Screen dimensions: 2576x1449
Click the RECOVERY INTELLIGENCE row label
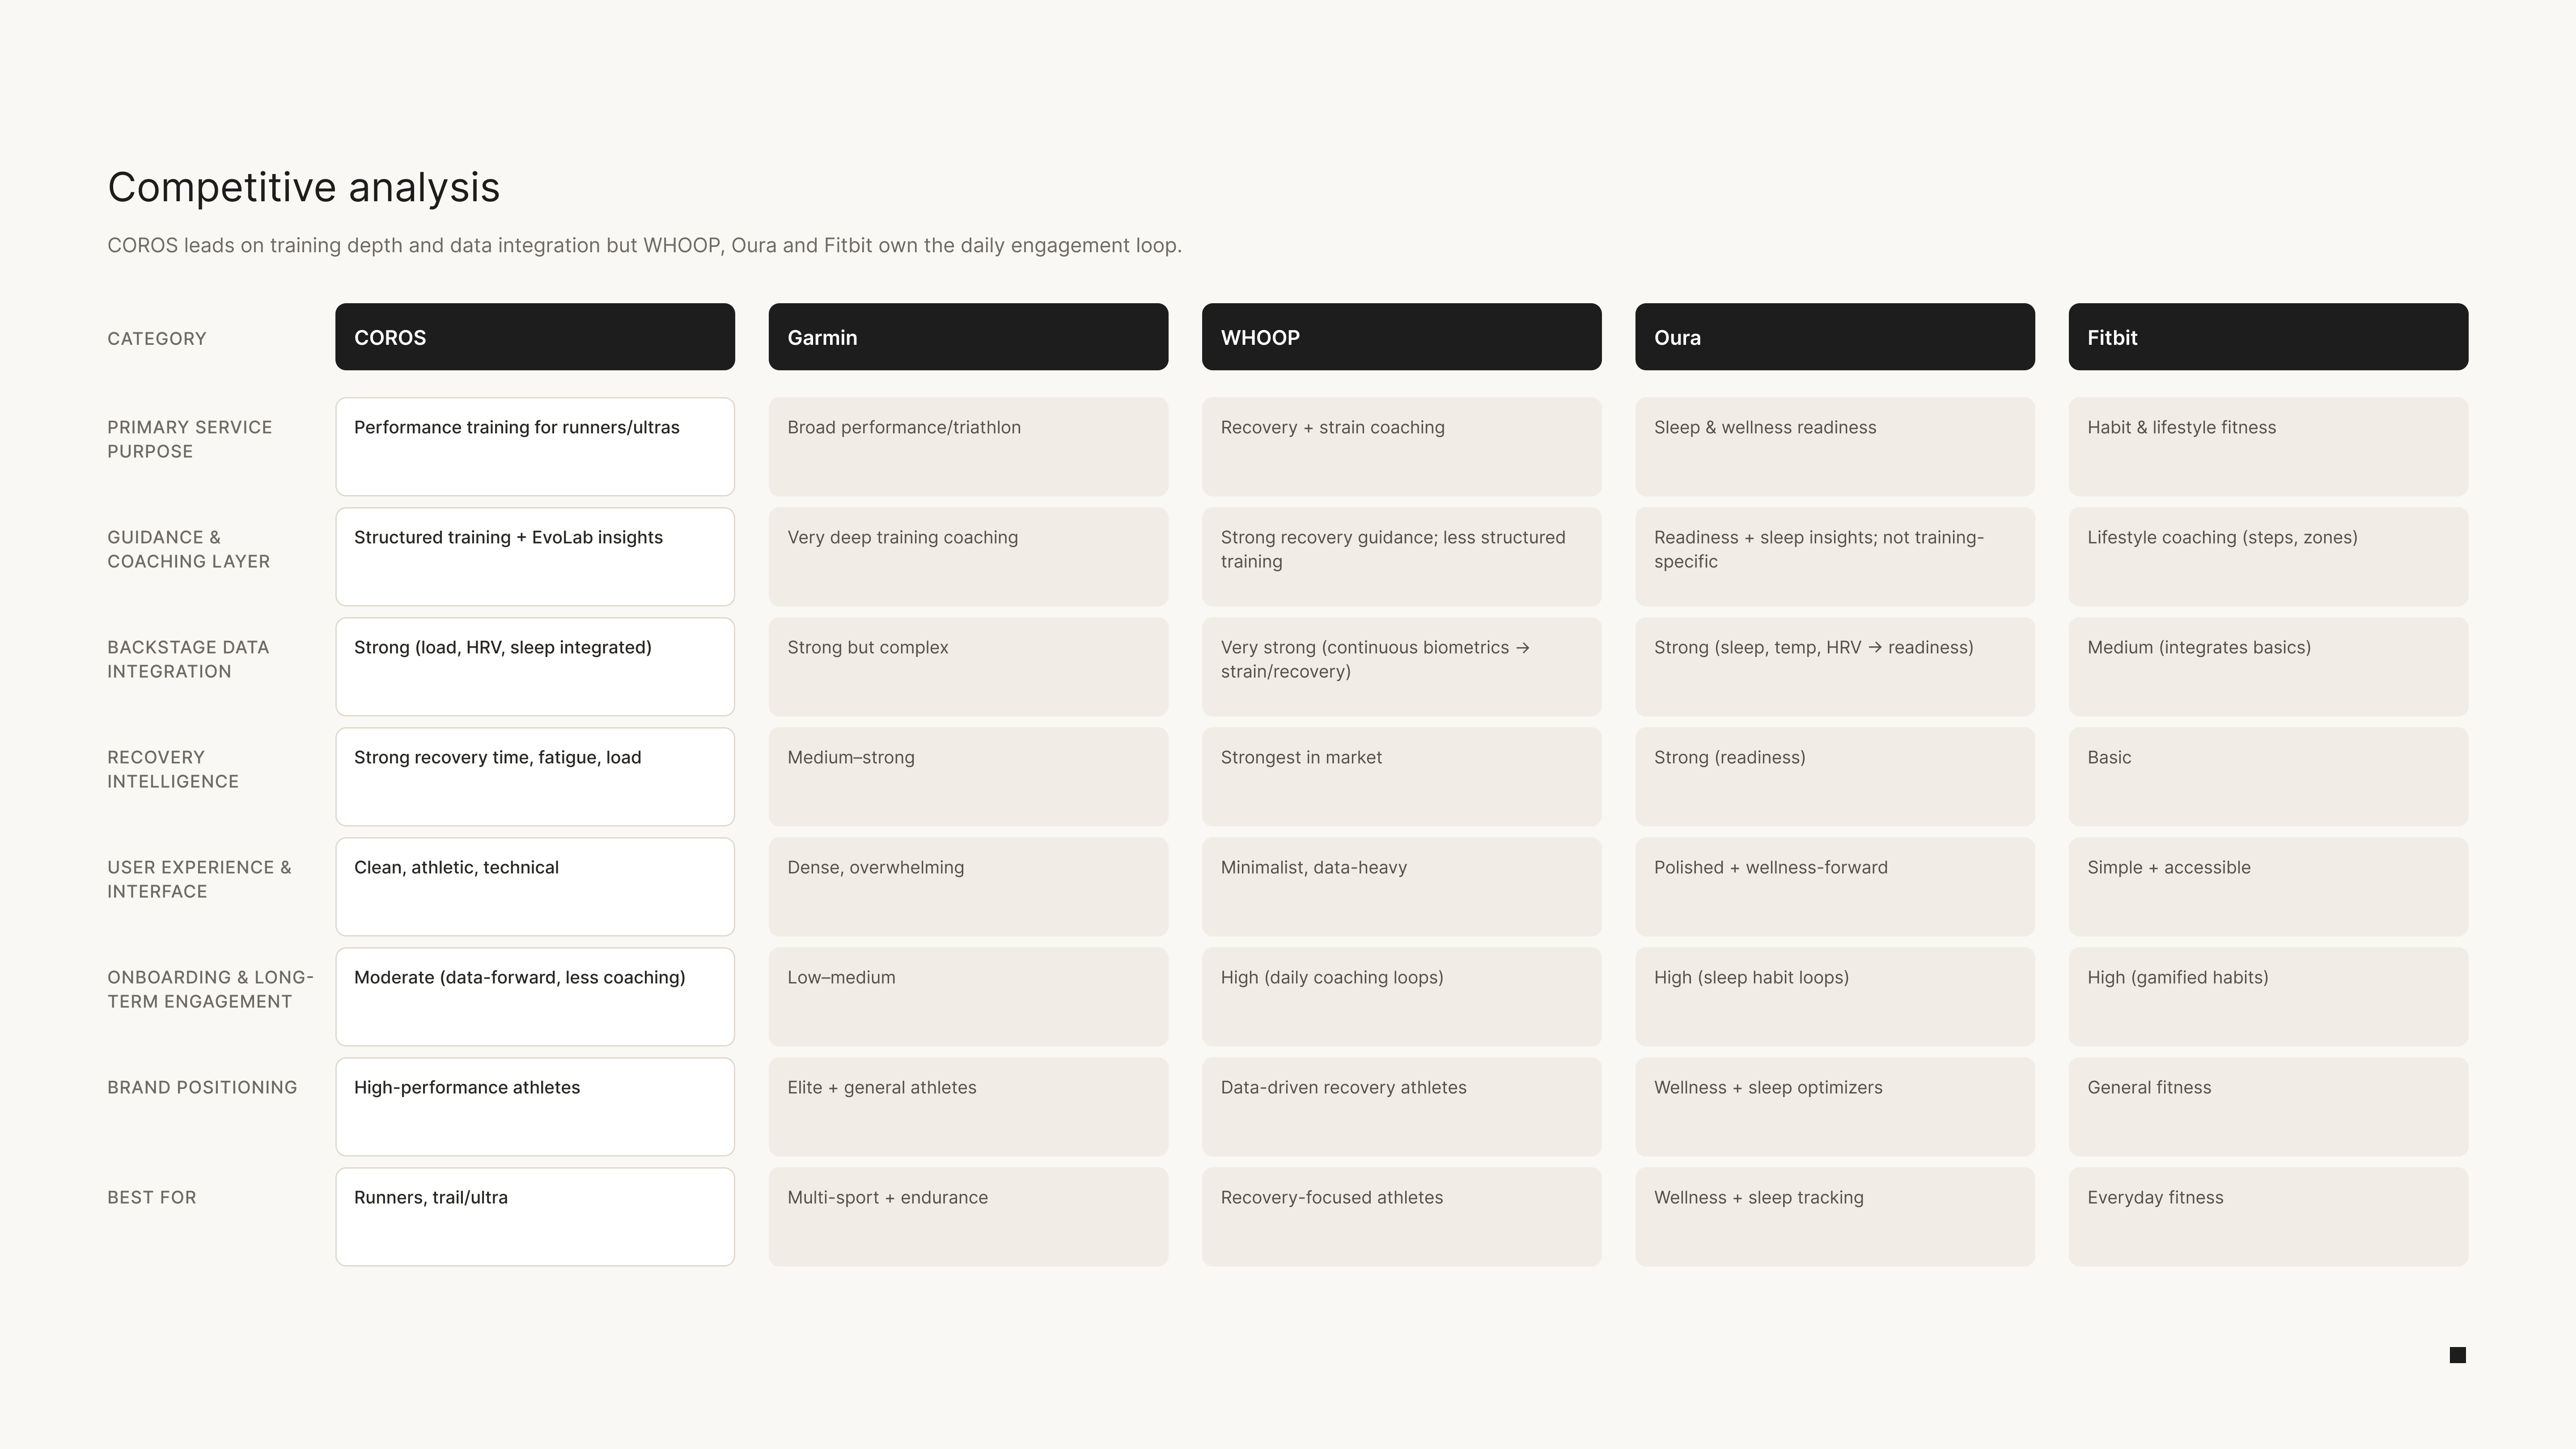tap(173, 769)
